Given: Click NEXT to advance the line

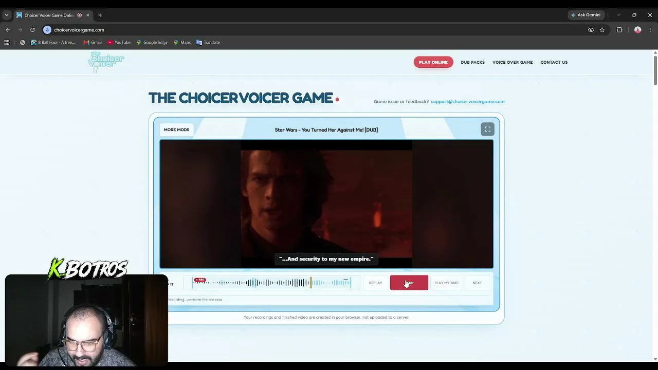Looking at the screenshot, I should (x=477, y=283).
